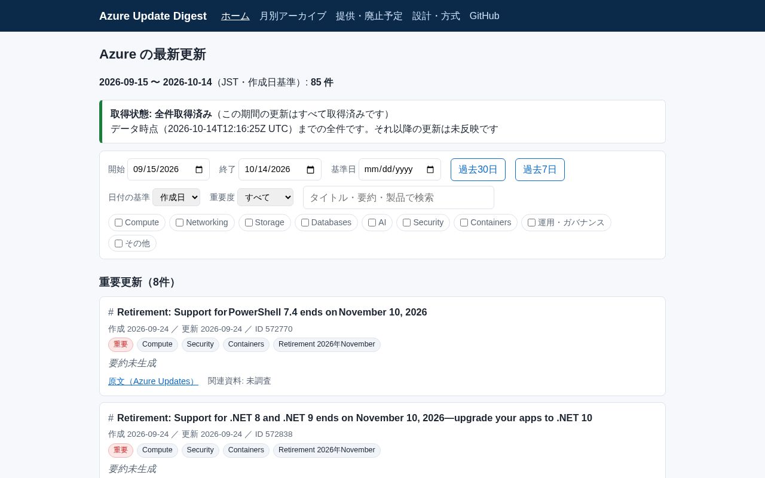Open the start date calendar picker icon
Screen dimensions: 765x478
pyautogui.click(x=199, y=170)
